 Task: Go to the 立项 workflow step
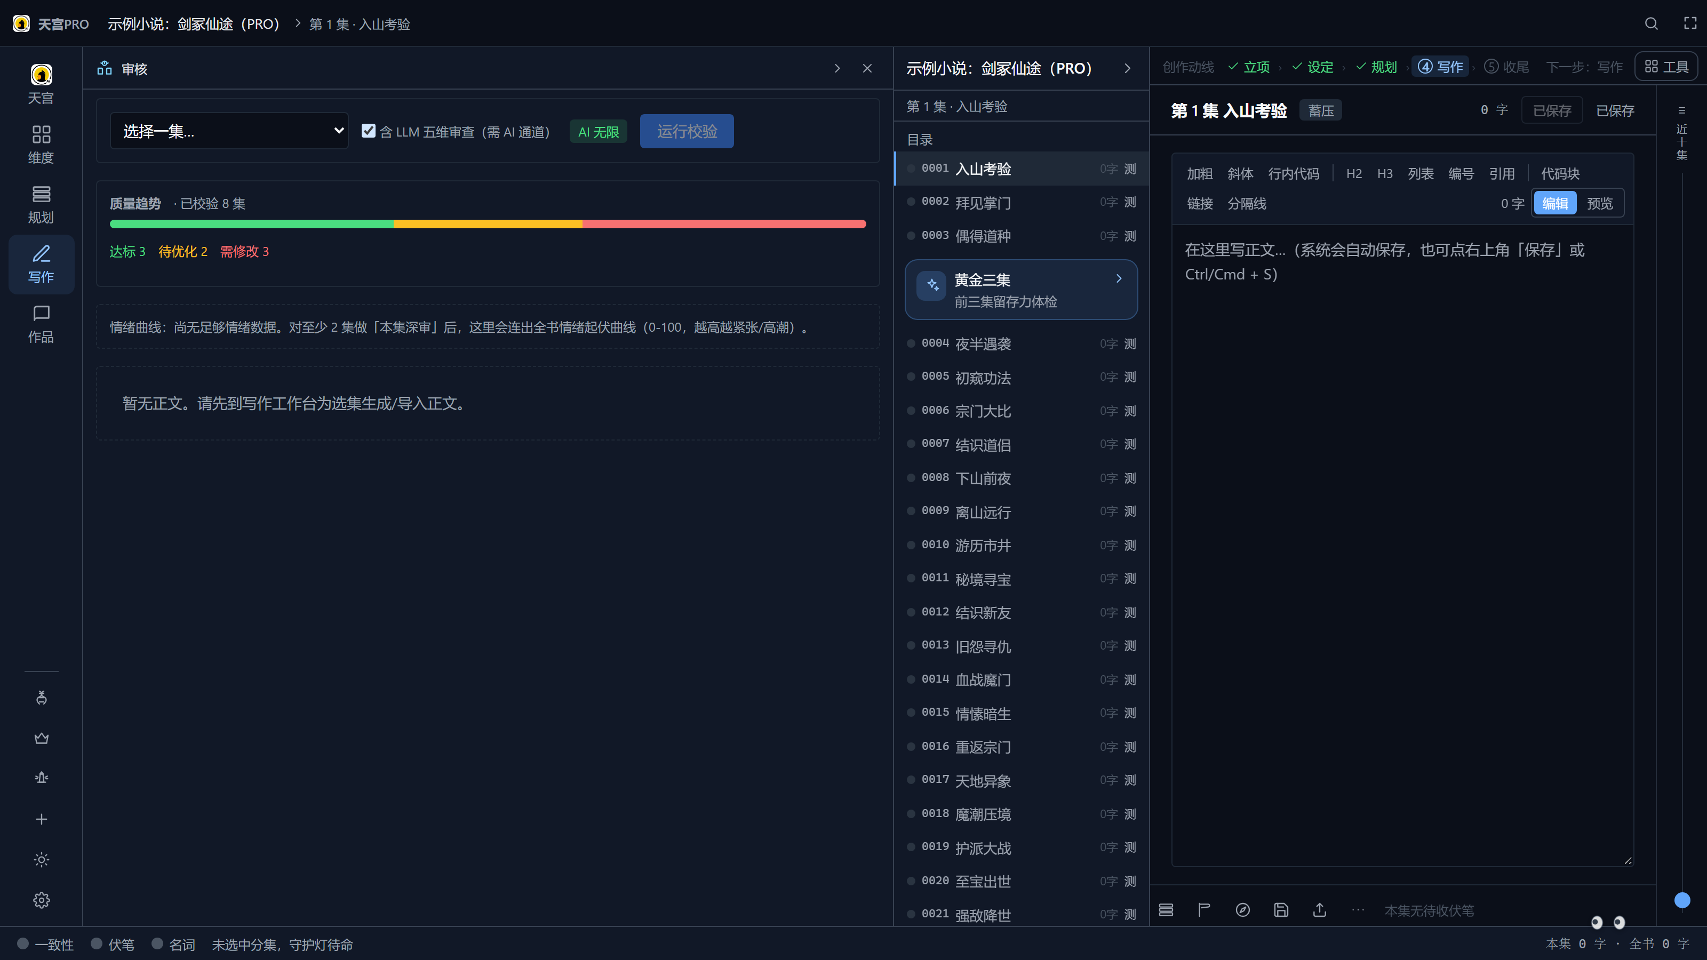pyautogui.click(x=1248, y=66)
